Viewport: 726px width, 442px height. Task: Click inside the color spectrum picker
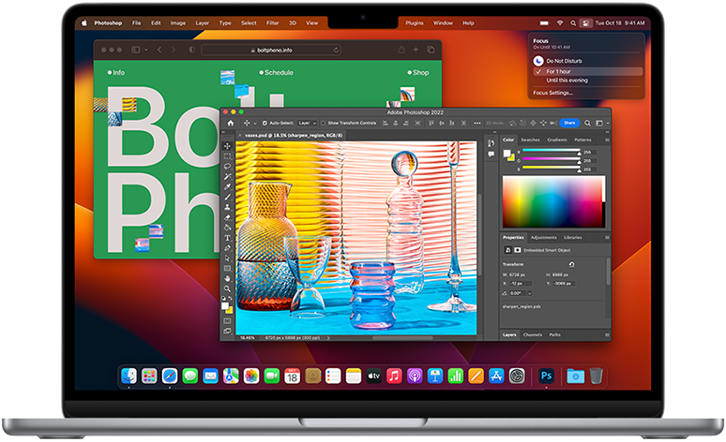(x=553, y=201)
